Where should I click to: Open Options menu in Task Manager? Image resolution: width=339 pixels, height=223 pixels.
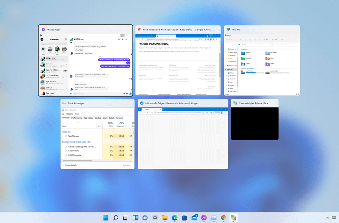coord(70,114)
